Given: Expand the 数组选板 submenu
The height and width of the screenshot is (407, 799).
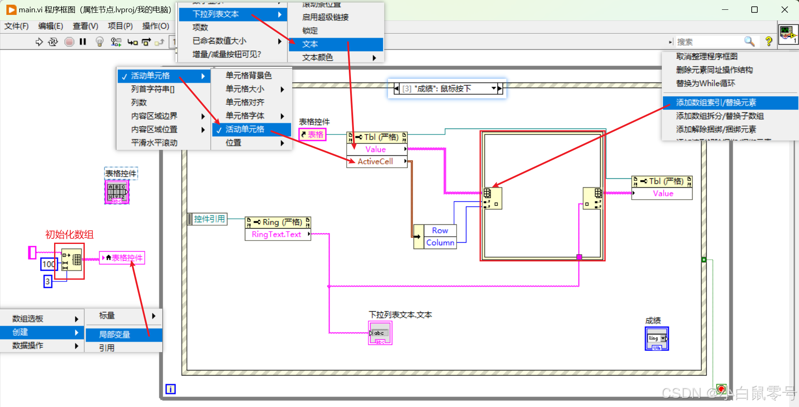Looking at the screenshot, I should pos(41,318).
